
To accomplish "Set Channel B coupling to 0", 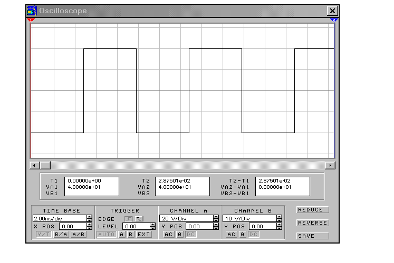I will tap(243, 235).
